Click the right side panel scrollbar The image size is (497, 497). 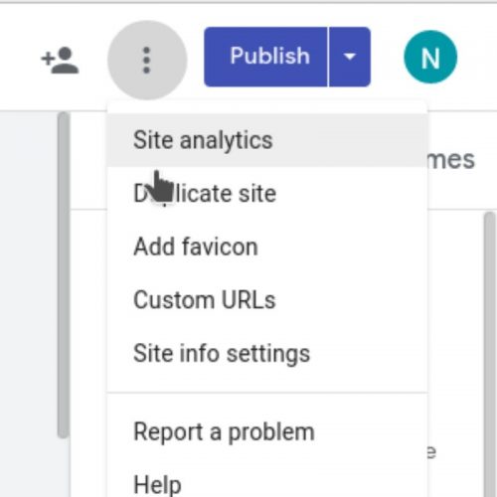click(490, 355)
